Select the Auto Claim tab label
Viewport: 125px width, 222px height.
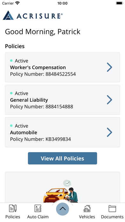pyautogui.click(x=38, y=217)
